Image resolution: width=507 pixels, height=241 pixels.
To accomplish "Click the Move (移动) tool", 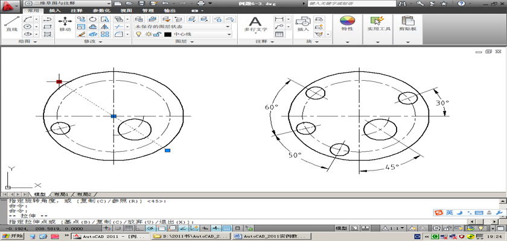I will 65,23.
